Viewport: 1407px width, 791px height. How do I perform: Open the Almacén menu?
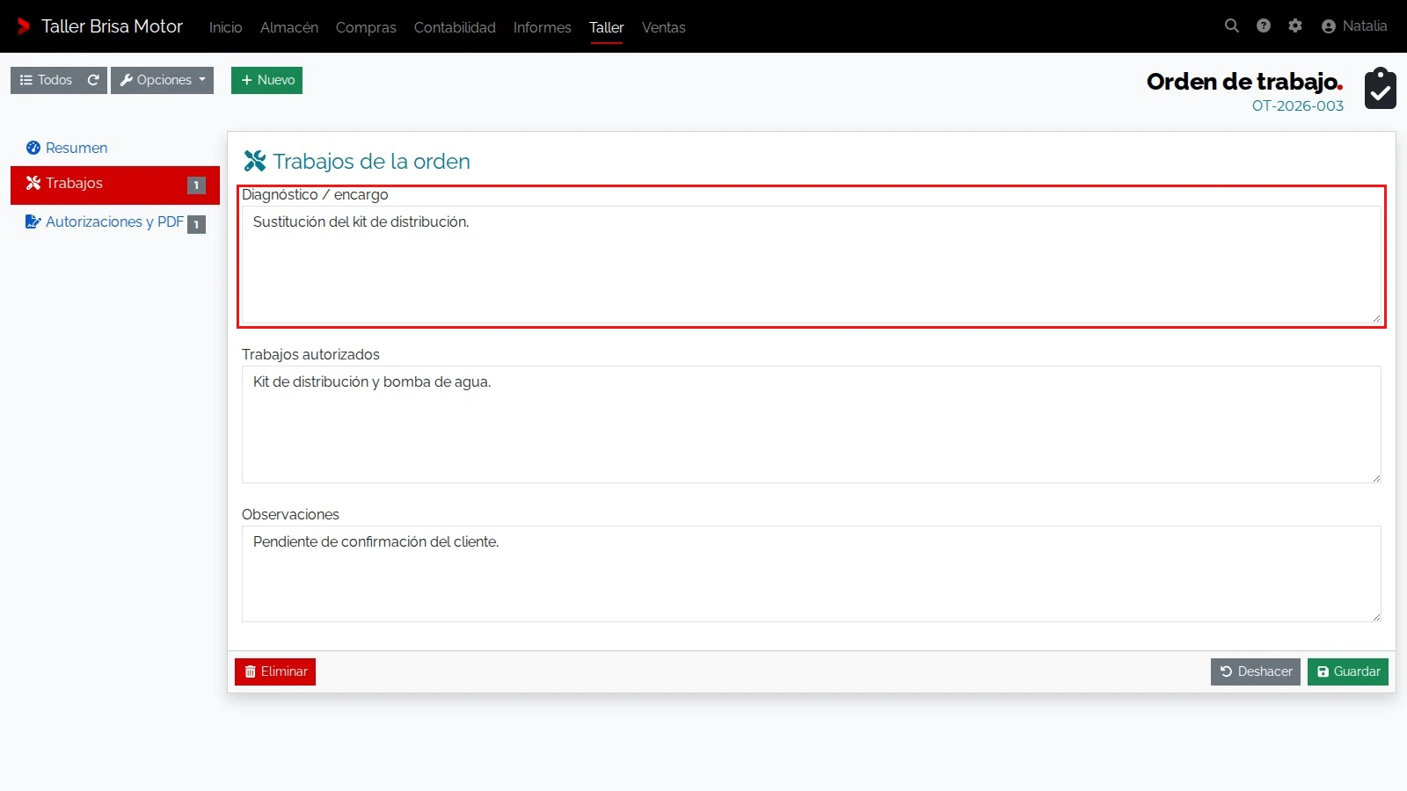[x=289, y=27]
